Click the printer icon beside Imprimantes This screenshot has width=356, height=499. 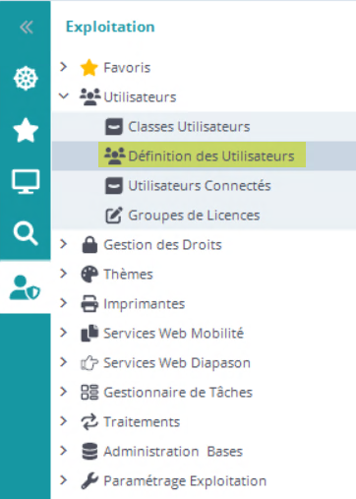[x=89, y=304]
